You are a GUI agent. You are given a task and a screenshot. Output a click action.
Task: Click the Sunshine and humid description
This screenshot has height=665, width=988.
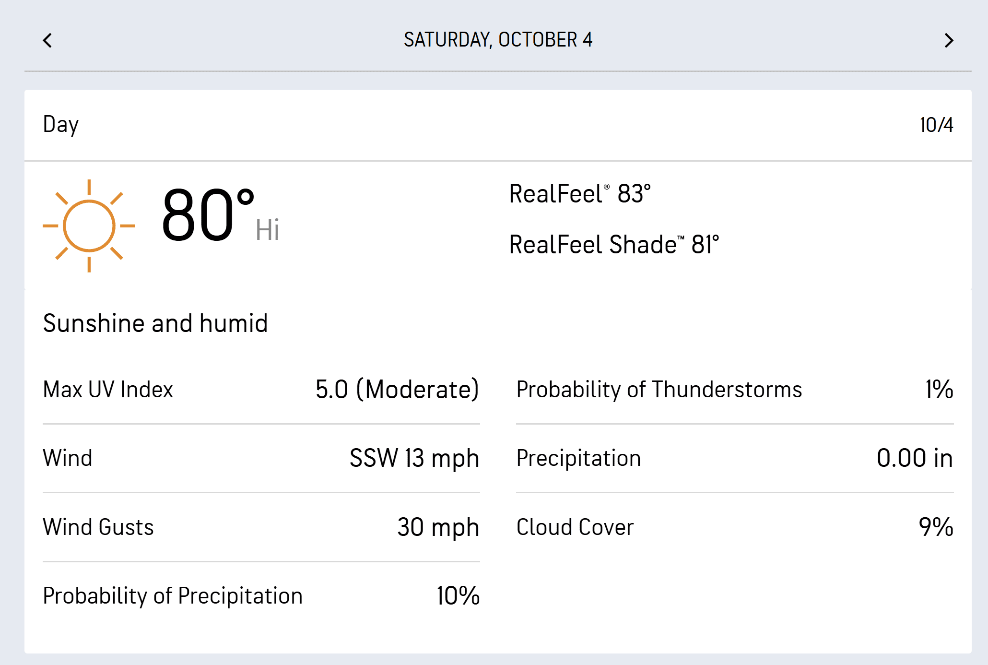pyautogui.click(x=155, y=323)
